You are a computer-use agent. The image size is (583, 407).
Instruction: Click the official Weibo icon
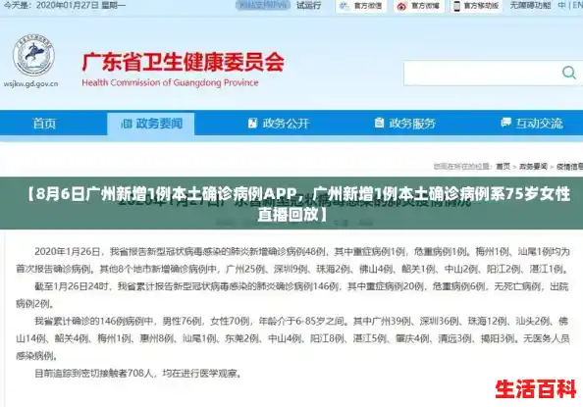tap(401, 6)
